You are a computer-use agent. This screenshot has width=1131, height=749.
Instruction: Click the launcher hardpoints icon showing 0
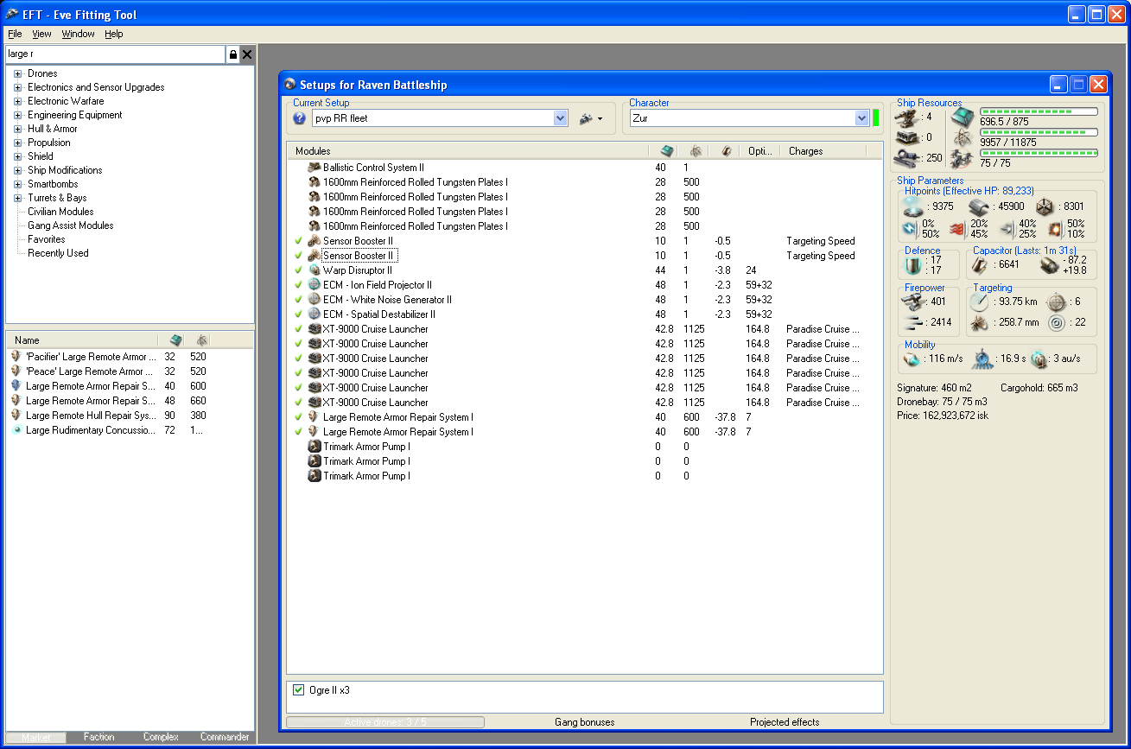pyautogui.click(x=907, y=137)
